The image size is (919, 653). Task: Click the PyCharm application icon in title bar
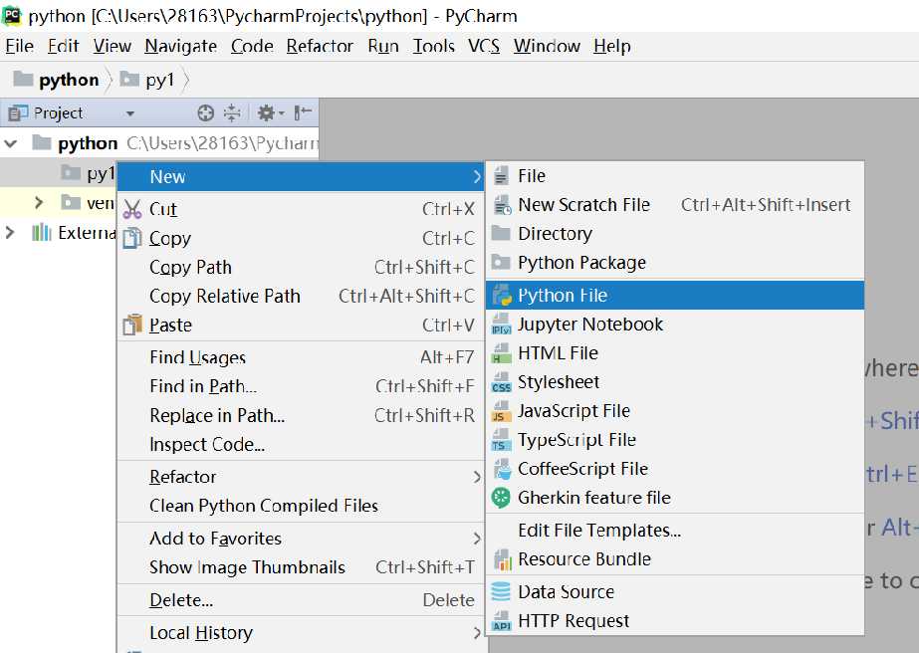(12, 15)
